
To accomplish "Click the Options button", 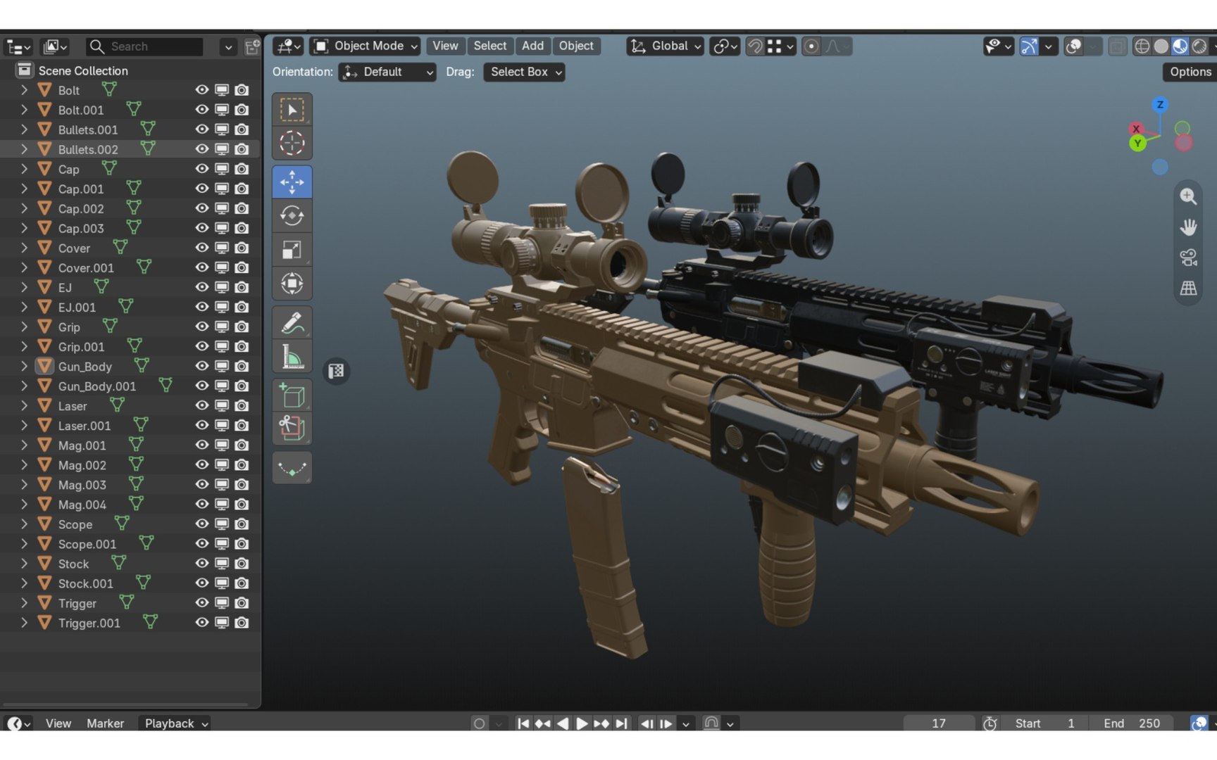I will (x=1190, y=72).
